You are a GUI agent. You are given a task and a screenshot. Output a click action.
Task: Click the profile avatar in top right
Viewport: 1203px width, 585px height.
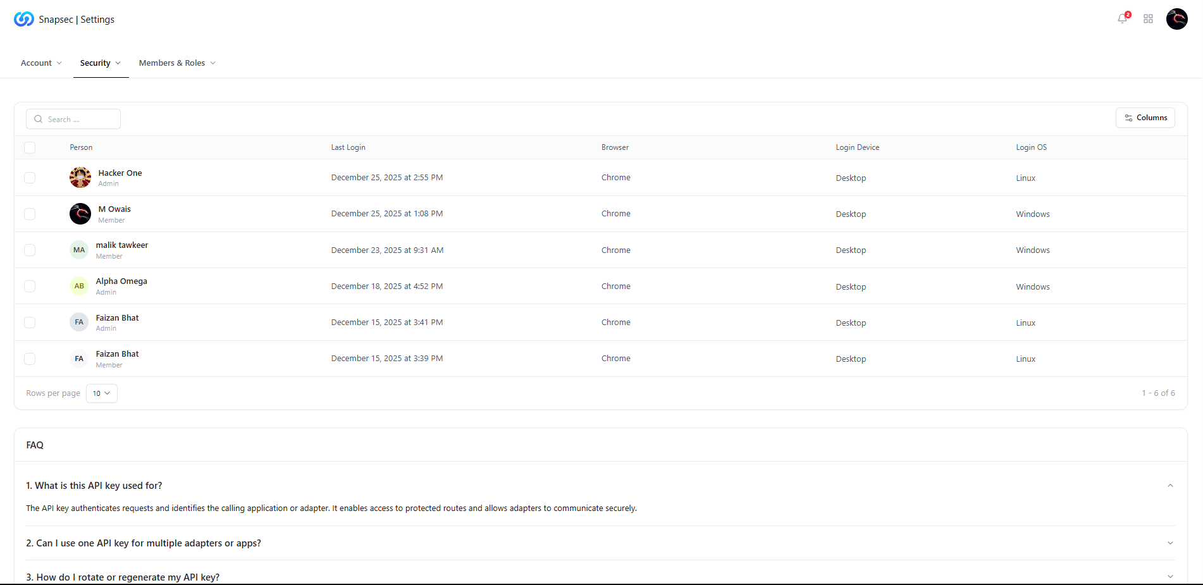[x=1176, y=19]
